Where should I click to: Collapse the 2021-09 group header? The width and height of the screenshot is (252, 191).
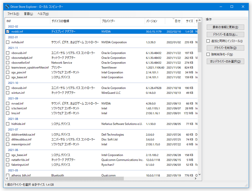(x=13, y=98)
